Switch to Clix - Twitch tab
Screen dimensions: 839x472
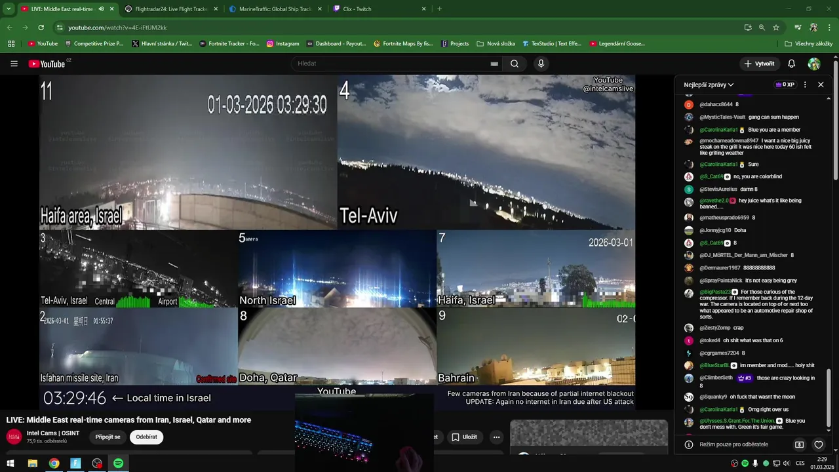[379, 9]
